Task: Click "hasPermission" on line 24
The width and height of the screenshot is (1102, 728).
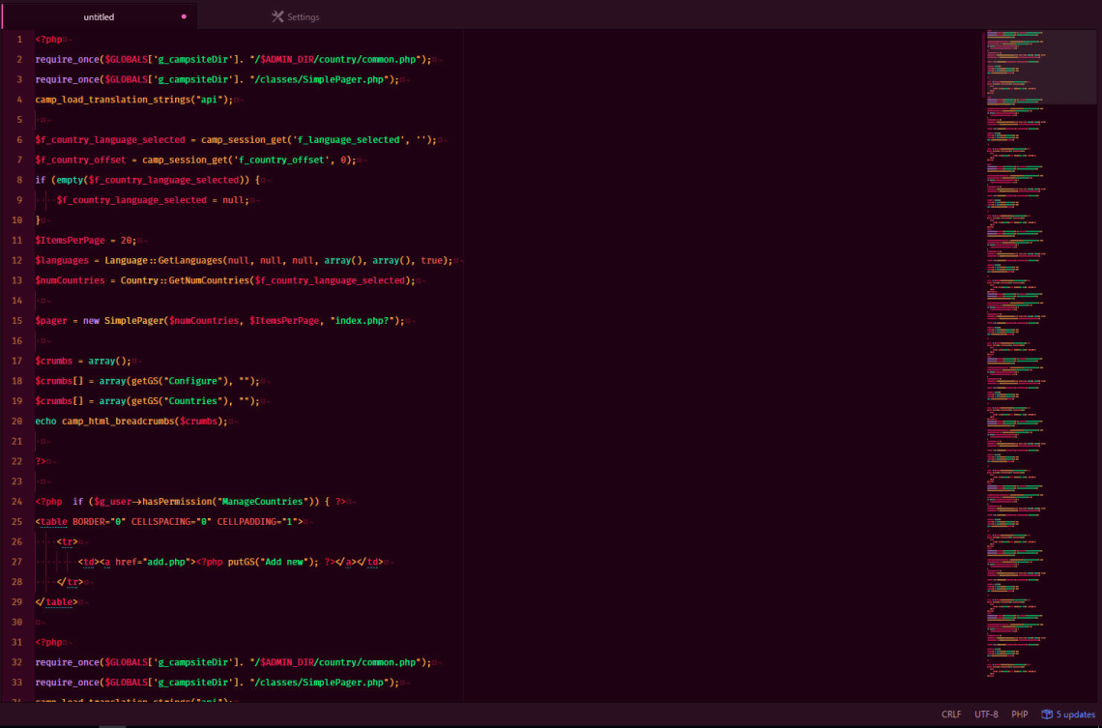Action: coord(177,501)
